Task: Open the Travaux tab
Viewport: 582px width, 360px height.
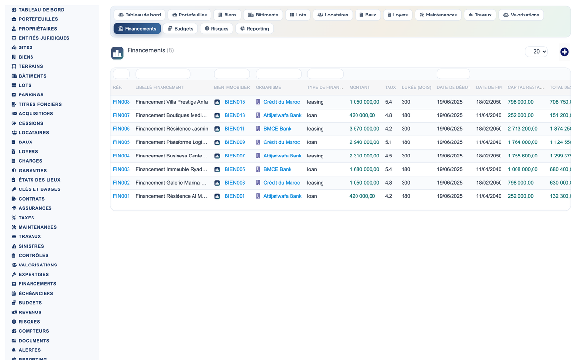Action: [480, 15]
